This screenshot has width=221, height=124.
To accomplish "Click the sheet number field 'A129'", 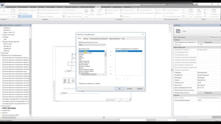I will coord(209,83).
